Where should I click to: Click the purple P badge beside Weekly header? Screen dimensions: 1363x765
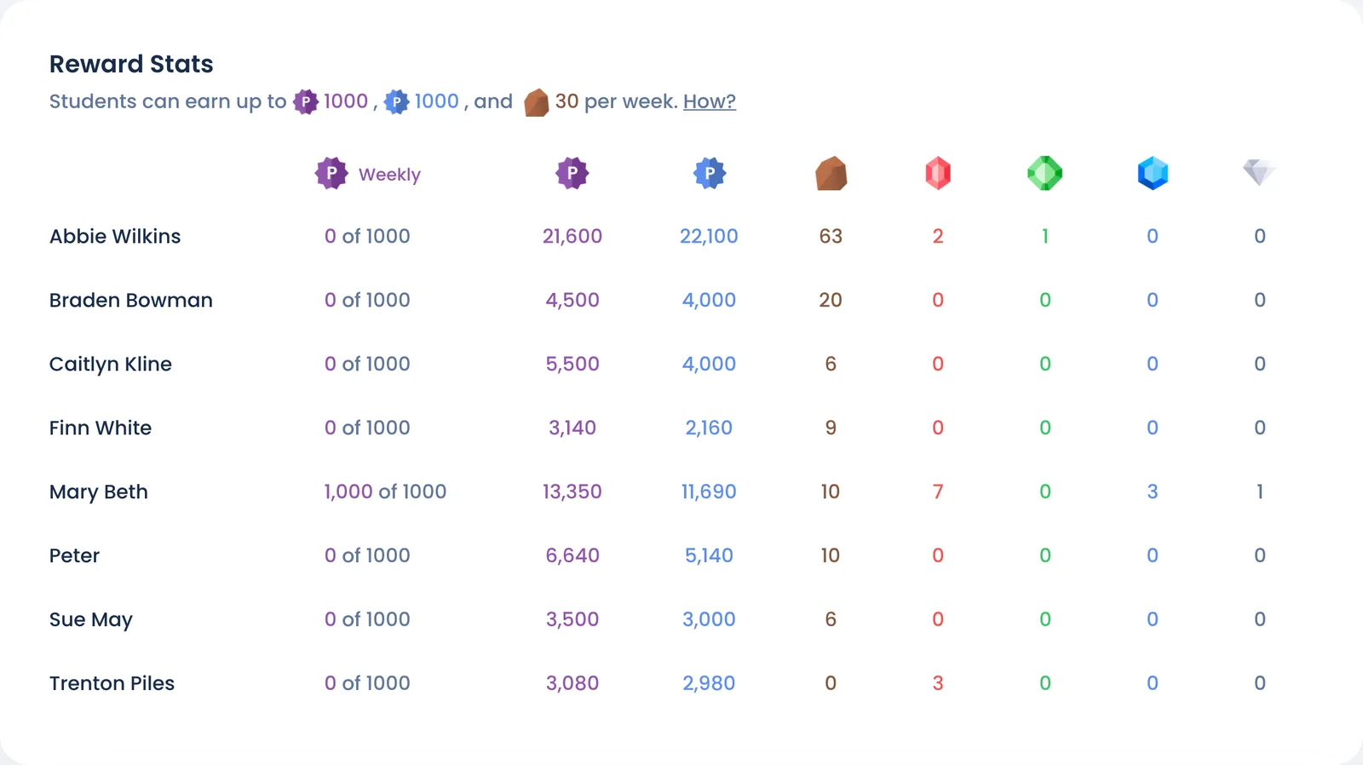tap(331, 173)
